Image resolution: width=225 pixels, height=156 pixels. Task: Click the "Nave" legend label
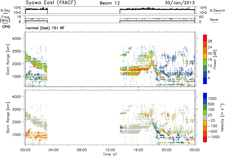tap(214, 19)
